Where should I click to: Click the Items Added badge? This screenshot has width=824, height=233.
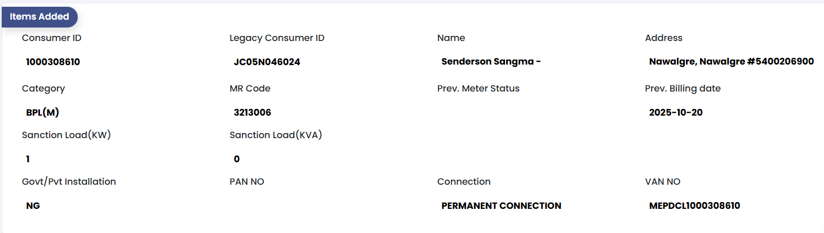click(39, 17)
